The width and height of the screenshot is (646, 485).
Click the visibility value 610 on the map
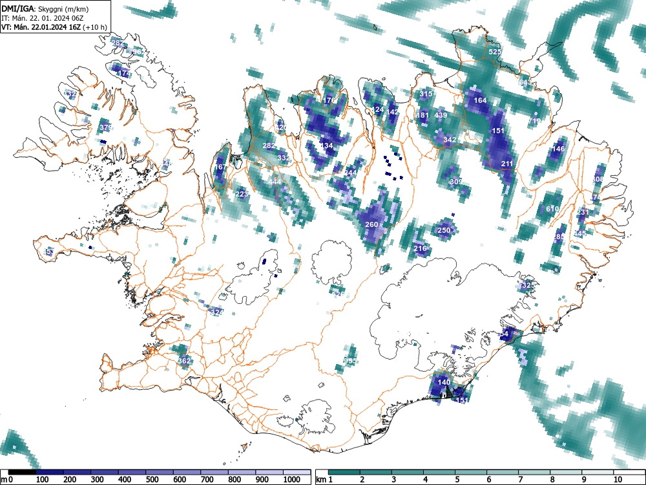tap(552, 209)
